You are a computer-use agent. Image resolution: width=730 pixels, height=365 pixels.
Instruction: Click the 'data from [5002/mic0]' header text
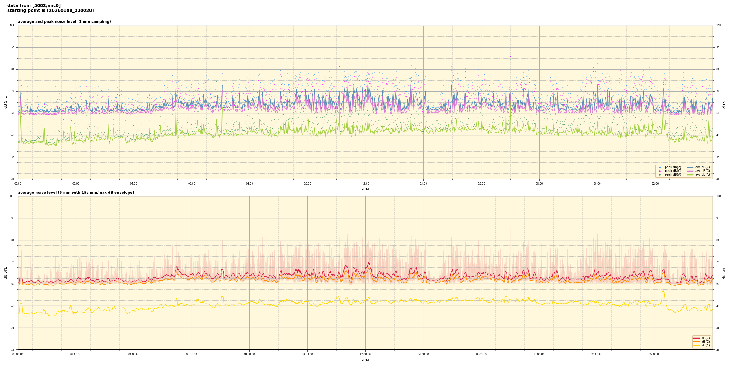34,5
